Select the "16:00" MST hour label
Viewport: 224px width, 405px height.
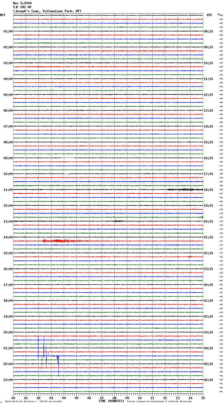coord(8,269)
